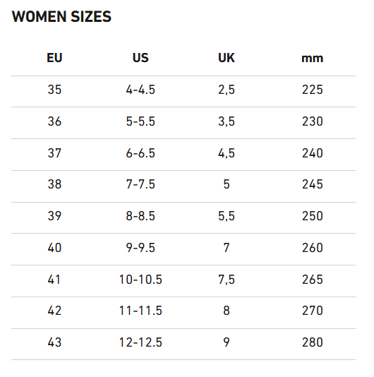Viewport: 374px width, 377px height.
Task: Select EU size 43 cell
Action: point(54,342)
